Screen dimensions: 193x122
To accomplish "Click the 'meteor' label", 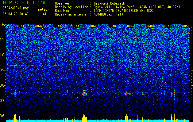I will [x=44, y=9].
